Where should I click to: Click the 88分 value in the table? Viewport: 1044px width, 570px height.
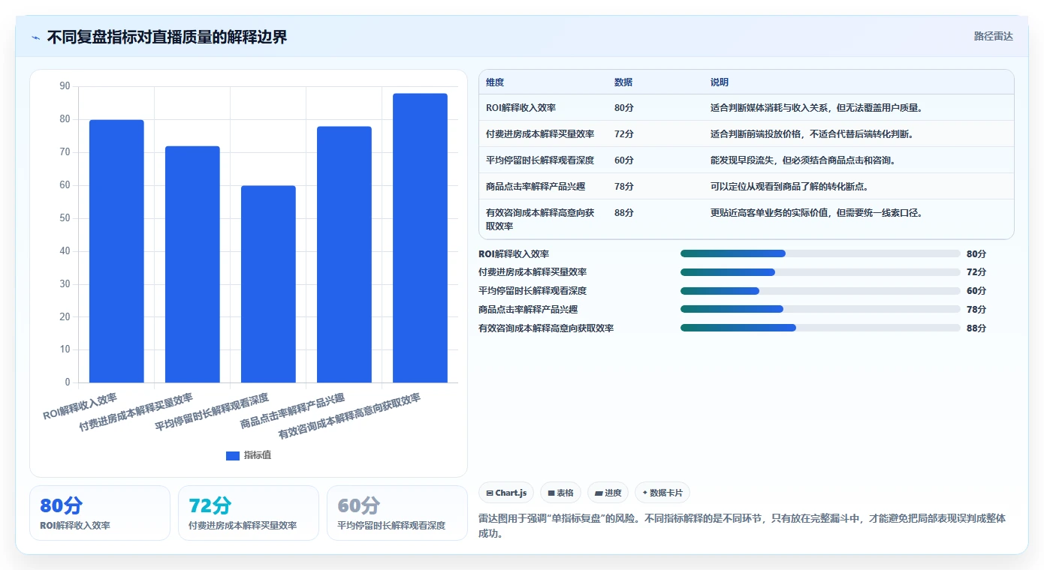(623, 213)
